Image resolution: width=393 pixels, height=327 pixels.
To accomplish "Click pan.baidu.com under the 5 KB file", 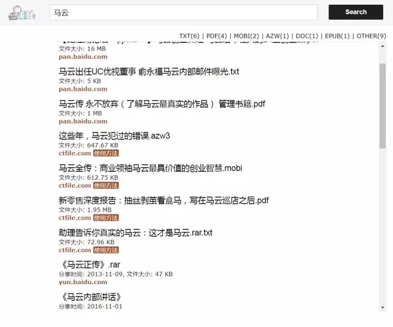I will [83, 89].
